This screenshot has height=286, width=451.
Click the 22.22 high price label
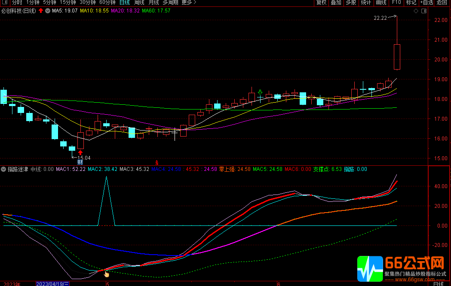380,18
